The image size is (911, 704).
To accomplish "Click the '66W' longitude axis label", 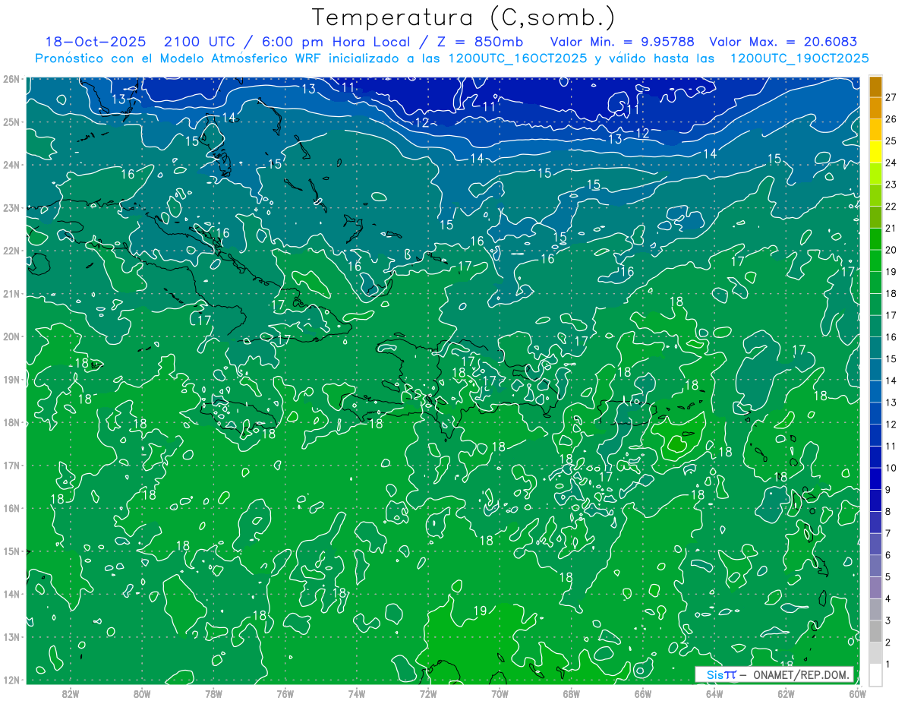I will [x=643, y=693].
